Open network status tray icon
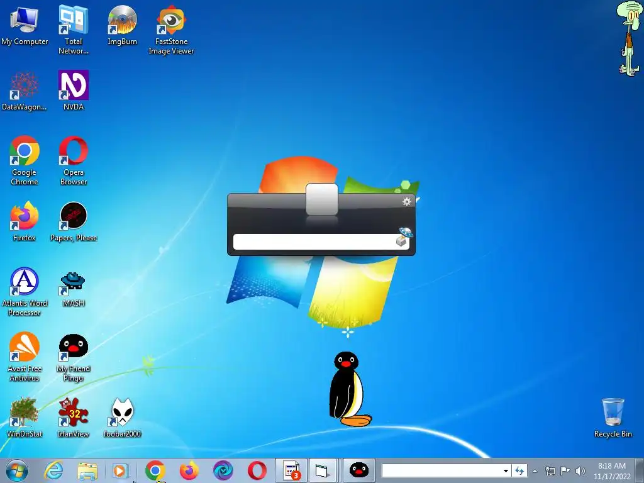The width and height of the screenshot is (644, 483). click(x=550, y=471)
